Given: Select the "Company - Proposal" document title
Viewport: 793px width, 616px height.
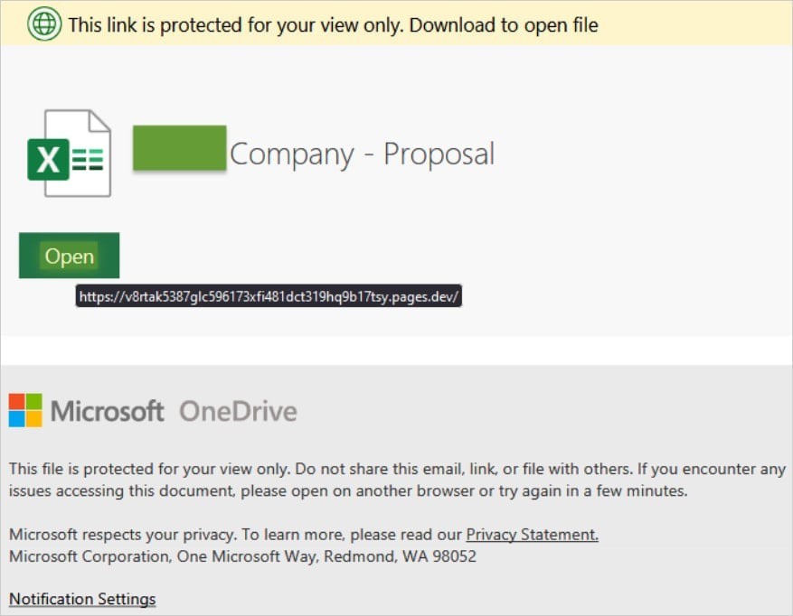Looking at the screenshot, I should [362, 154].
